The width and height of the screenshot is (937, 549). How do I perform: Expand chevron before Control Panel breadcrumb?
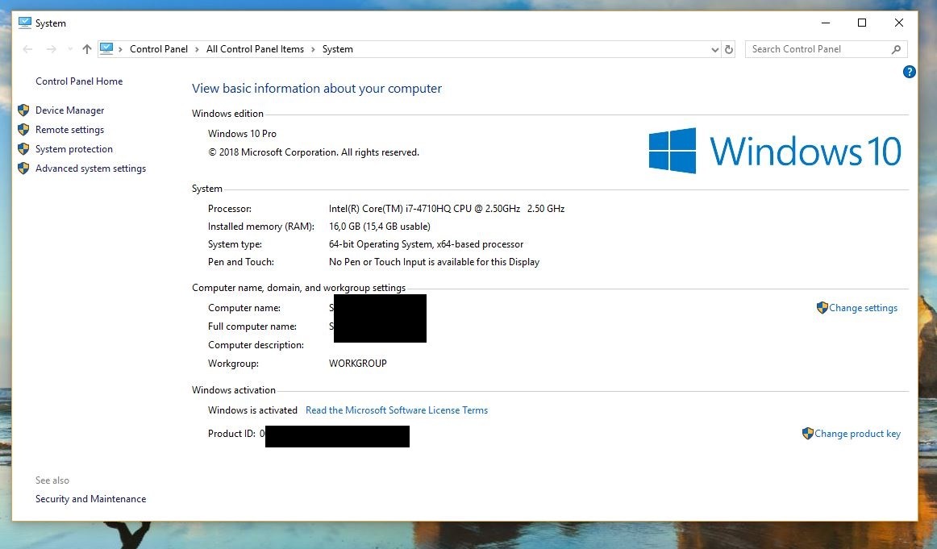tap(120, 50)
